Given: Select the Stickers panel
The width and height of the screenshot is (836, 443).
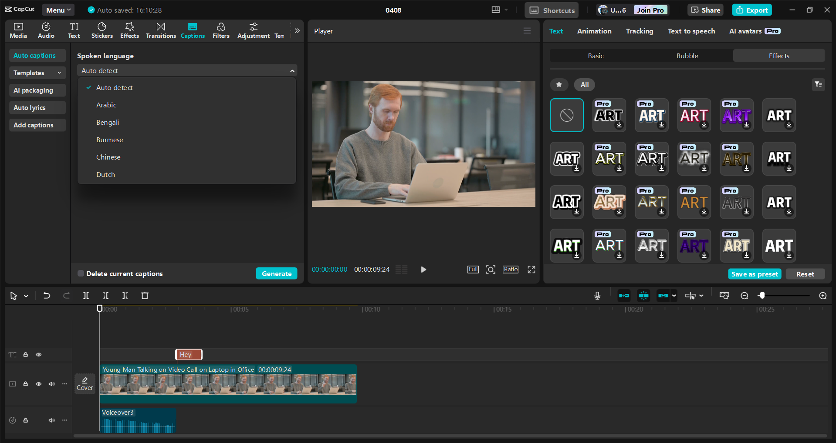Looking at the screenshot, I should point(102,30).
